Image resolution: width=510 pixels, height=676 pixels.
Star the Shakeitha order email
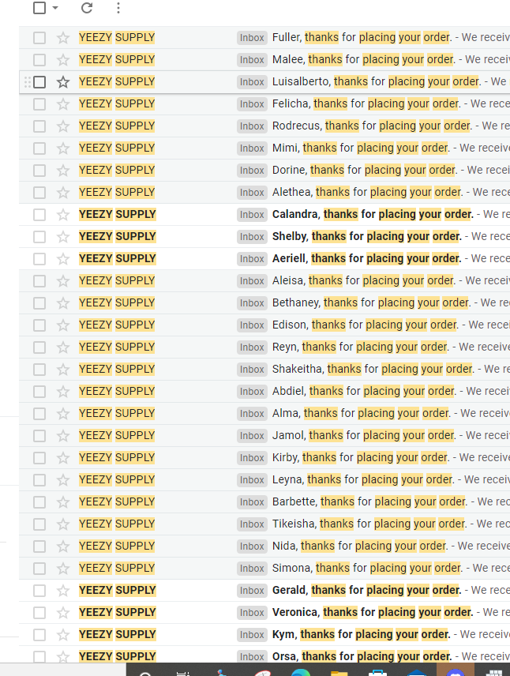click(63, 370)
